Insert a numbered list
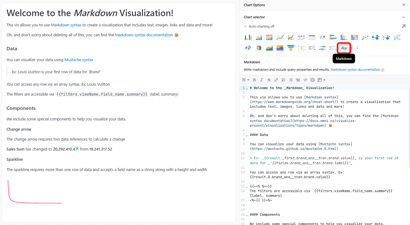Viewport: 410px width, 225px height. click(283, 80)
